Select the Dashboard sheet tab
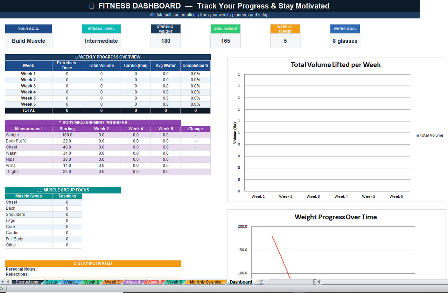The image size is (448, 293). click(x=241, y=282)
